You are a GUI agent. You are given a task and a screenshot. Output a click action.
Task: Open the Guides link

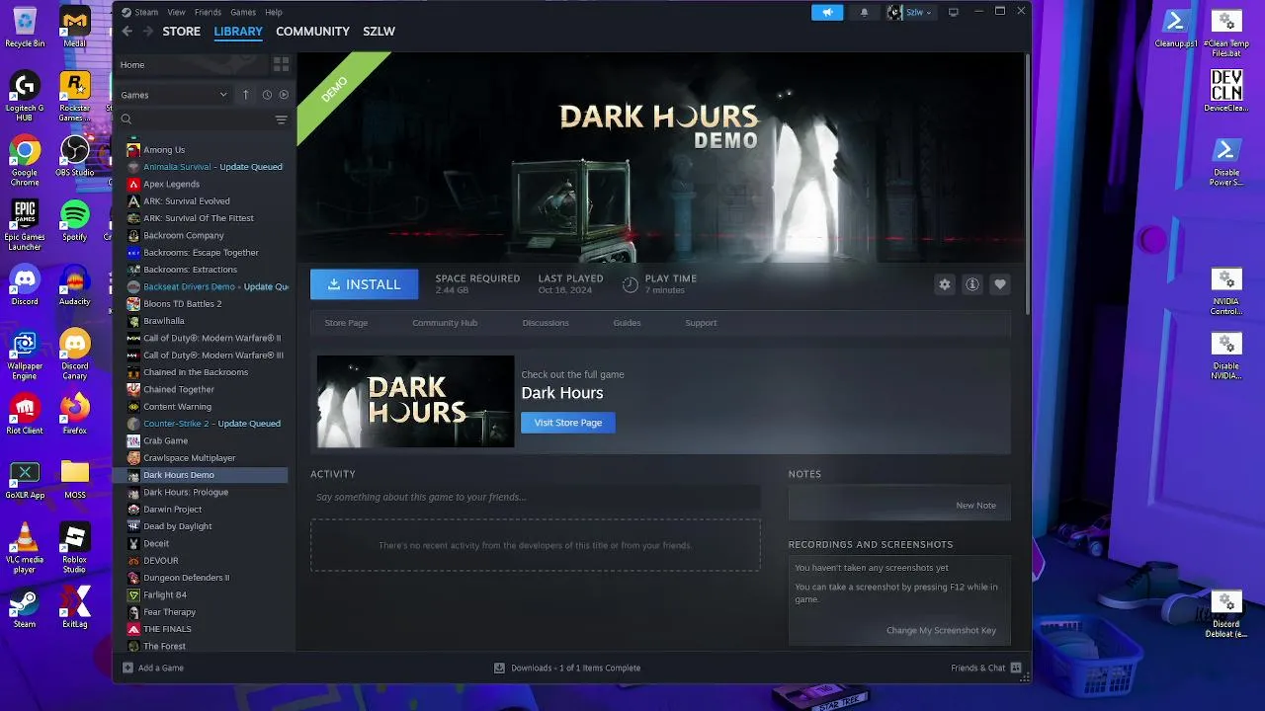[x=627, y=323]
